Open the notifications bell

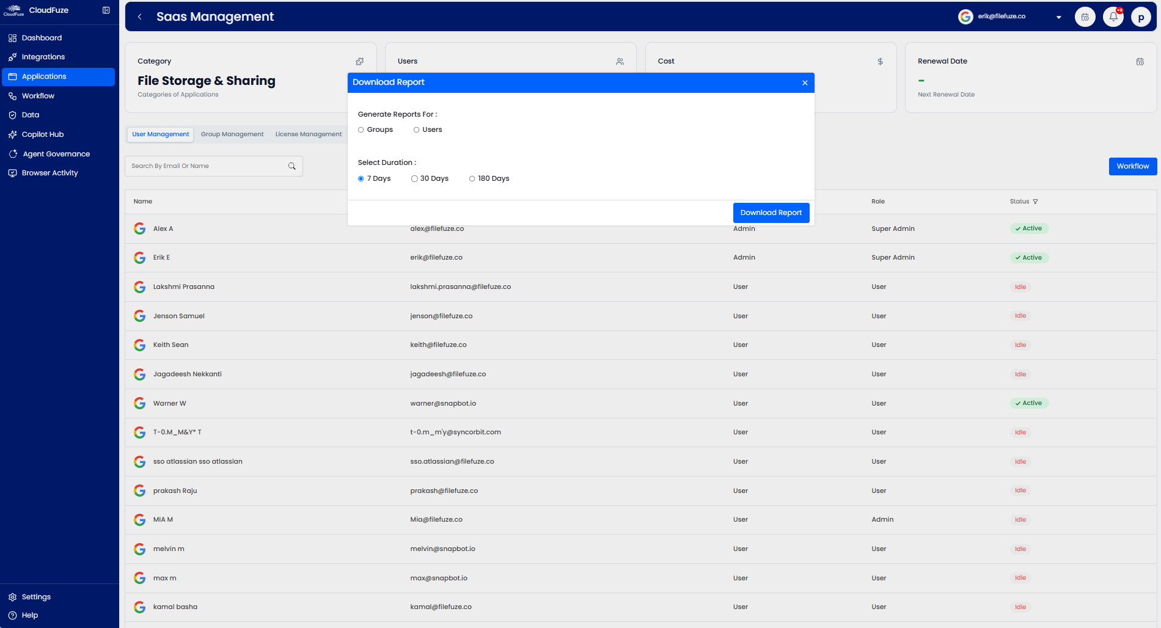click(x=1113, y=17)
